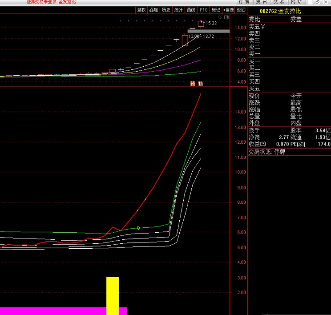Click the 委比 label in the quote panel
The image size is (331, 315).
pyautogui.click(x=254, y=20)
